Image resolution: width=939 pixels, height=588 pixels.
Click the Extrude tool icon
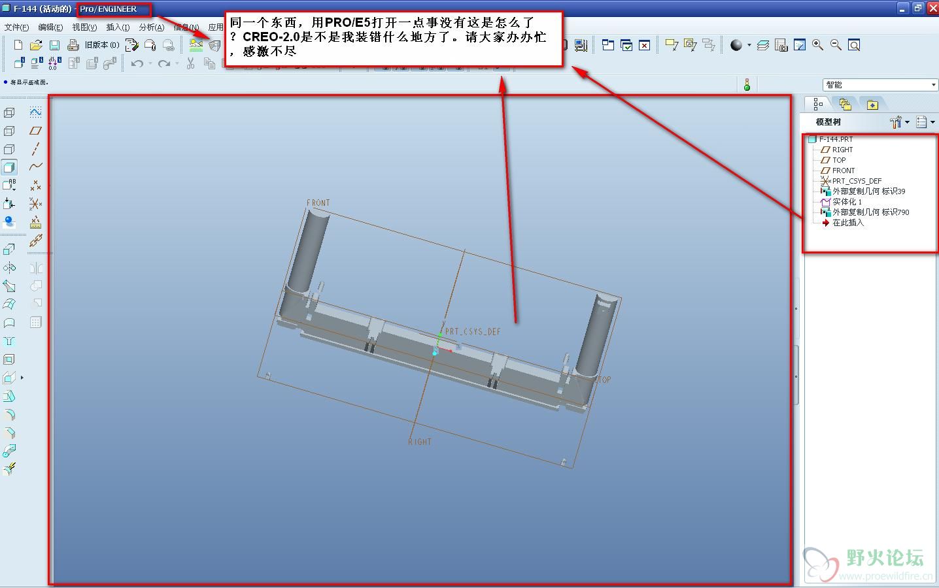coord(9,249)
